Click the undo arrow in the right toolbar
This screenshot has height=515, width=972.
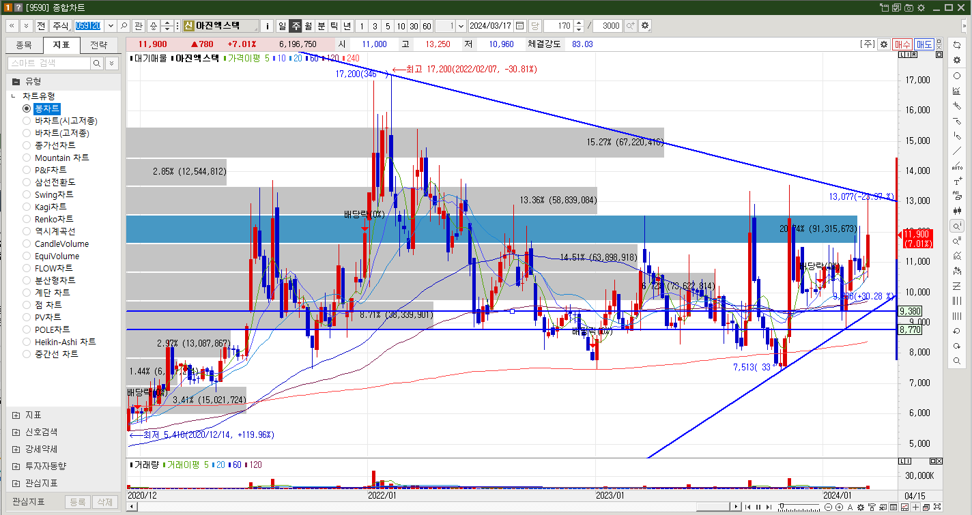tap(957, 331)
